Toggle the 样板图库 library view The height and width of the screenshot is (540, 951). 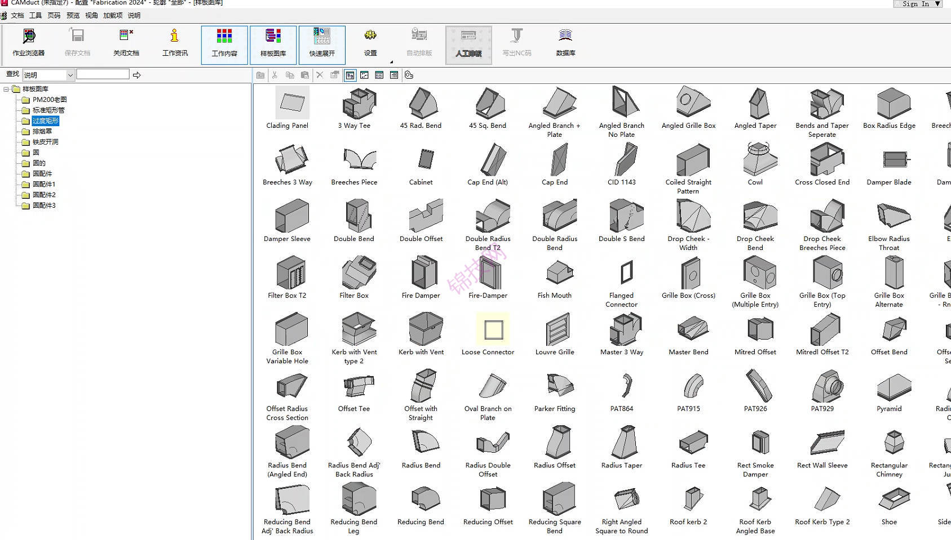click(x=273, y=44)
